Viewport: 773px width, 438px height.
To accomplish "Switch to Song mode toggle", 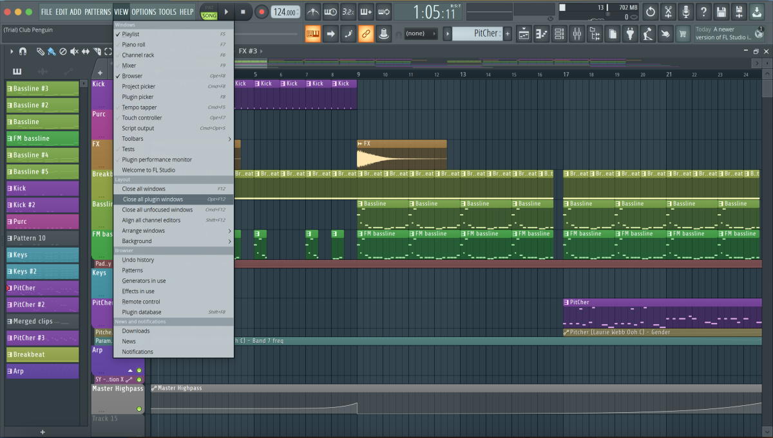I will 209,15.
